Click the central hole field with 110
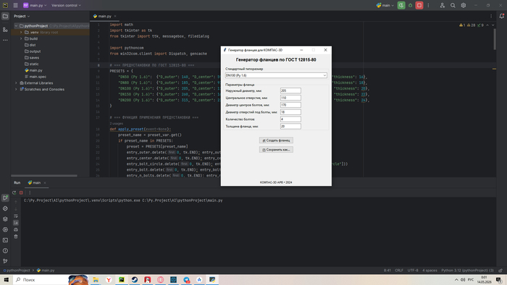Viewport: 507px width, 285px height. point(290,98)
